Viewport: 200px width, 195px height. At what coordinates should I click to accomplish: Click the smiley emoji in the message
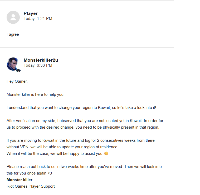106,154
